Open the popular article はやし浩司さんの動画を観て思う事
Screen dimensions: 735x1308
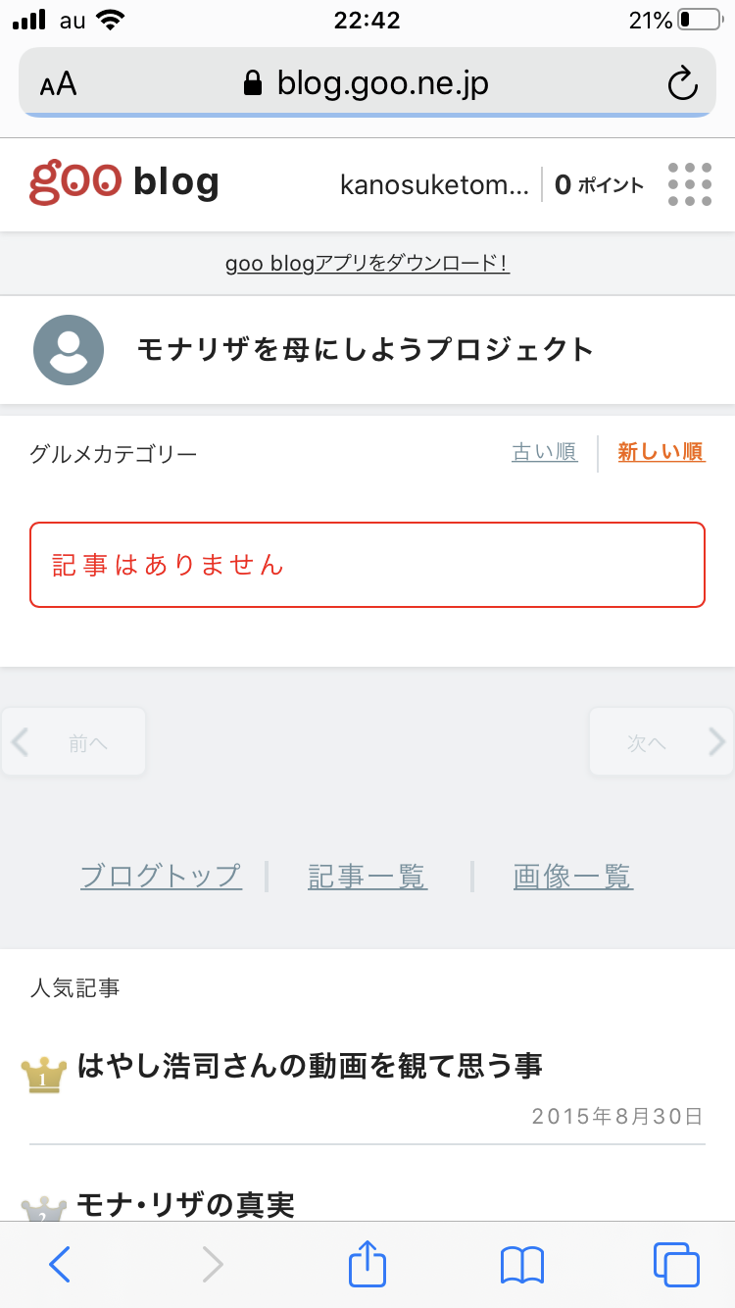point(310,1066)
